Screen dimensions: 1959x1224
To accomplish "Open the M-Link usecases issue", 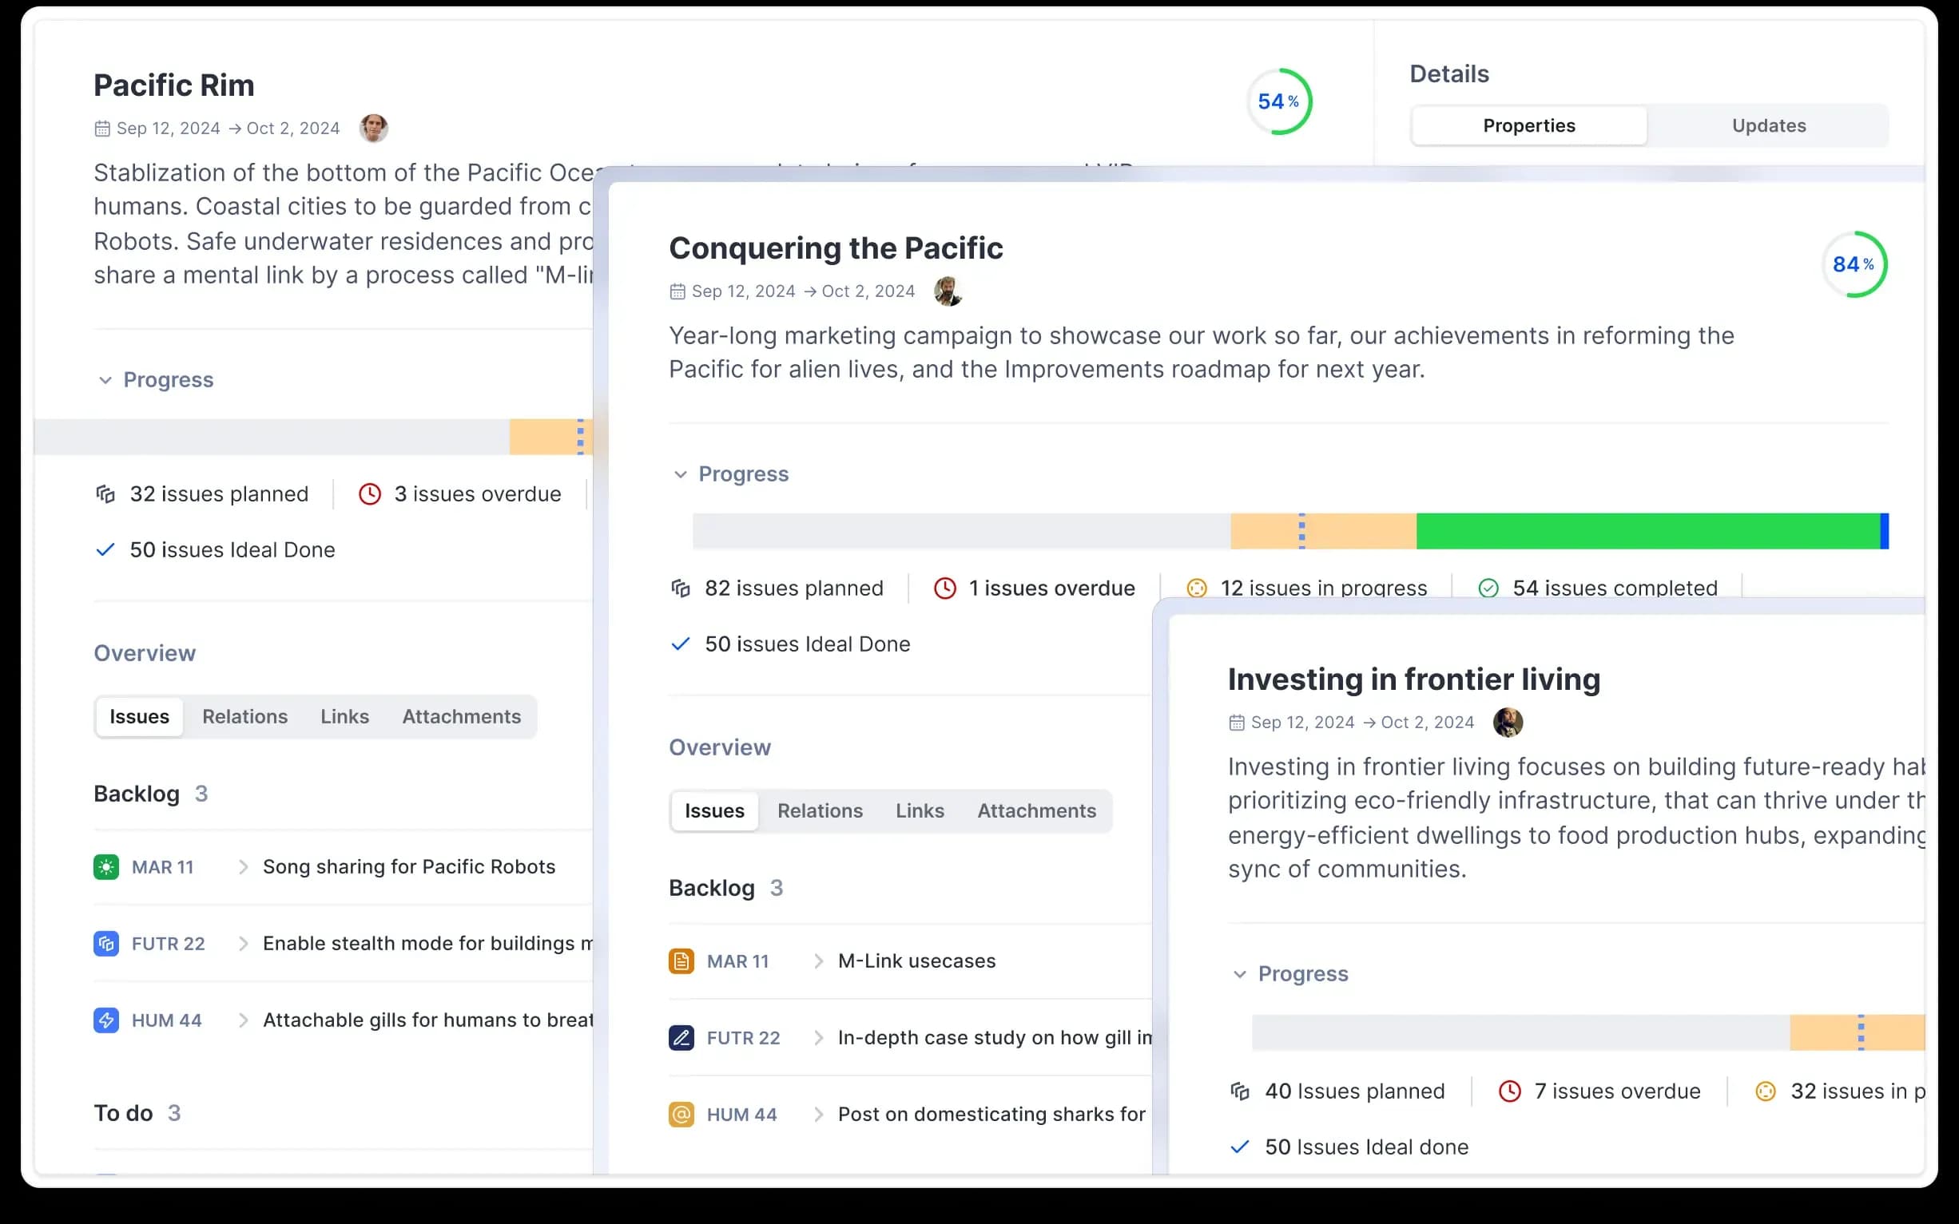I will 916,961.
